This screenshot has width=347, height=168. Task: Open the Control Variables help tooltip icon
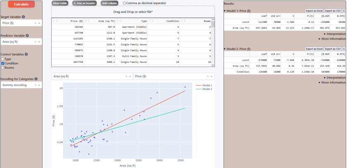[26, 54]
